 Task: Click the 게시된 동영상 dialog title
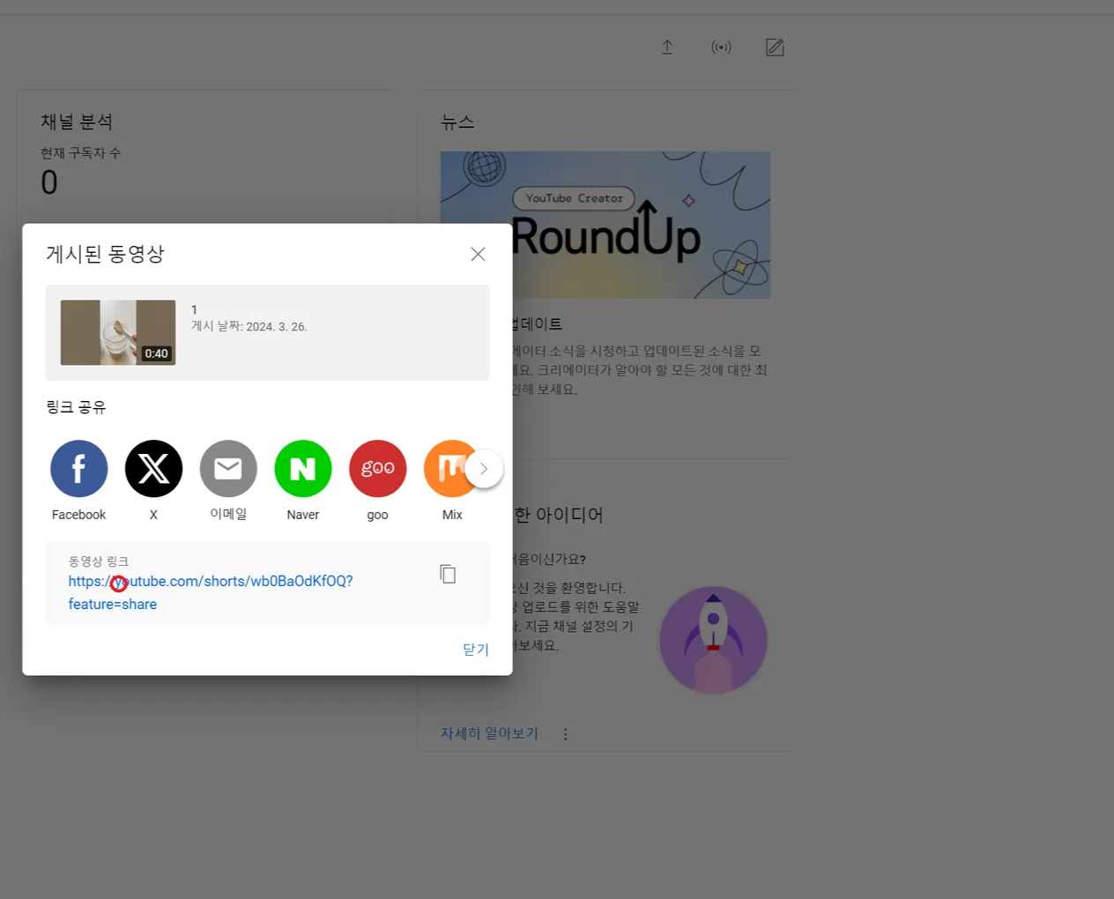pyautogui.click(x=105, y=254)
